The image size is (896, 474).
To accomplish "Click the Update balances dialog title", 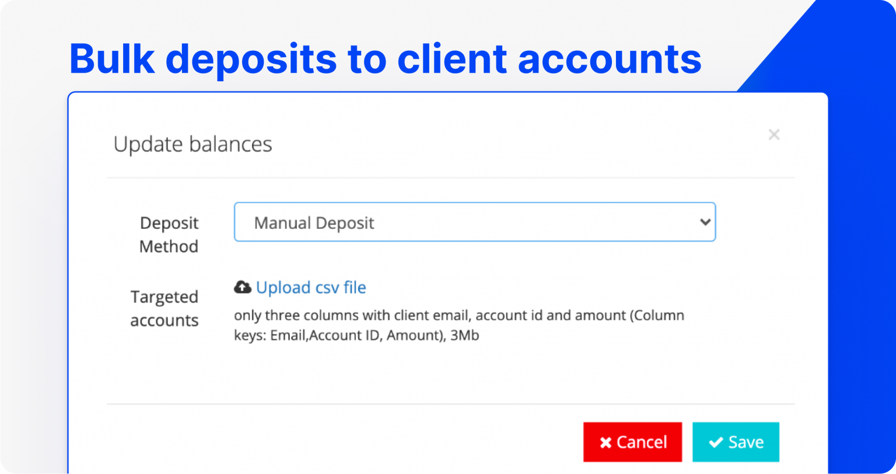I will [192, 144].
